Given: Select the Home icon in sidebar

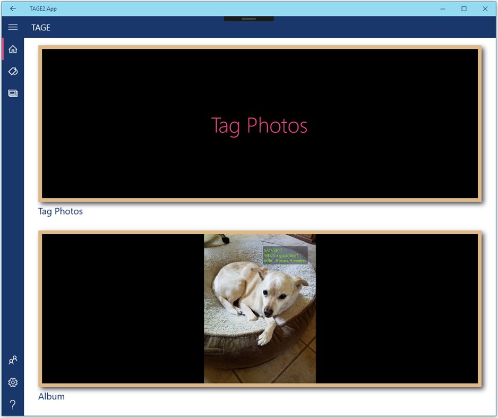Looking at the screenshot, I should pos(13,49).
